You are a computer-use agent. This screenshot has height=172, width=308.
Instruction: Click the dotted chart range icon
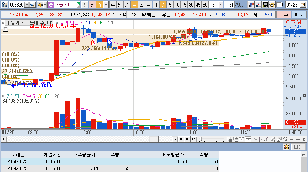point(242,139)
